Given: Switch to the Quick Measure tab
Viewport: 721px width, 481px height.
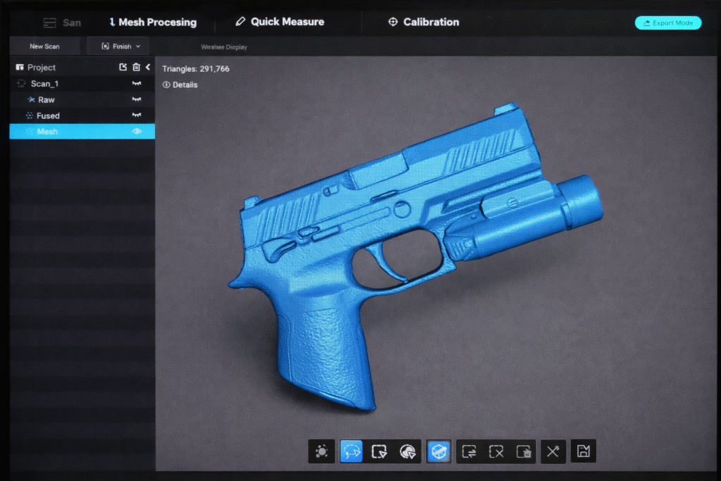Looking at the screenshot, I should click(x=280, y=22).
